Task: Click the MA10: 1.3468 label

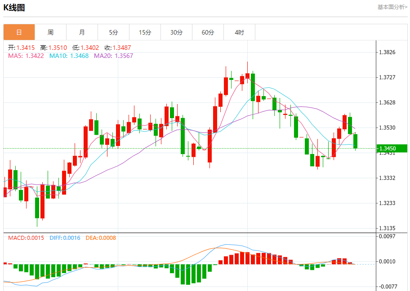Action: click(x=69, y=56)
